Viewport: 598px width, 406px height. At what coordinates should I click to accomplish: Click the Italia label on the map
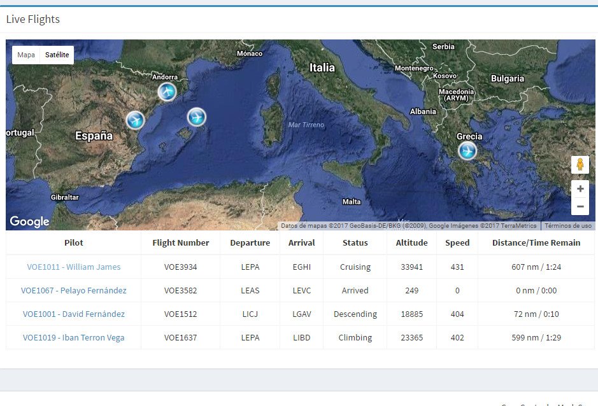click(322, 67)
